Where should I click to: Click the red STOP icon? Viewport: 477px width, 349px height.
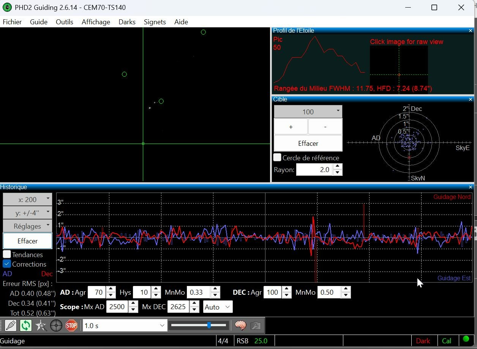pos(71,325)
